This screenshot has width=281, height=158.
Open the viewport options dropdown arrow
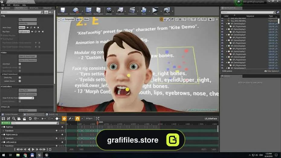(x=59, y=19)
